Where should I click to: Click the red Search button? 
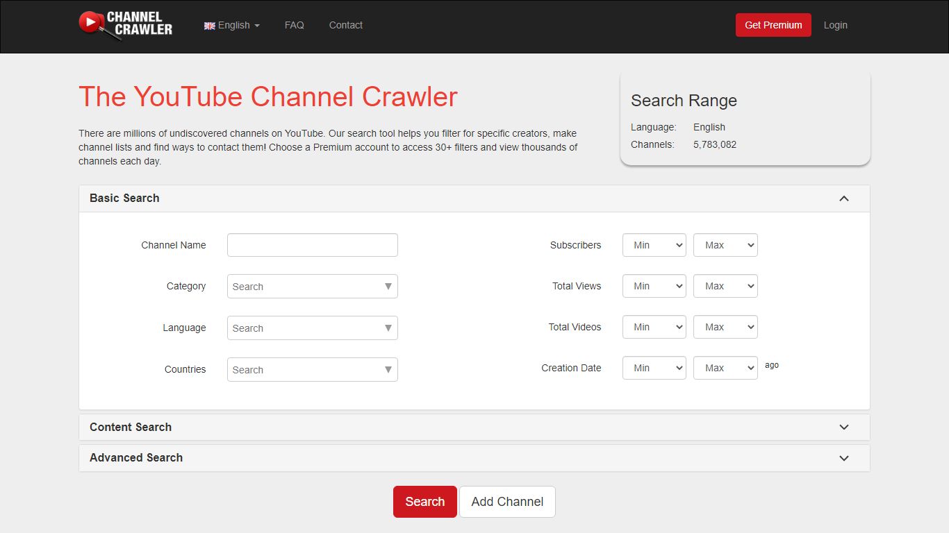(425, 502)
